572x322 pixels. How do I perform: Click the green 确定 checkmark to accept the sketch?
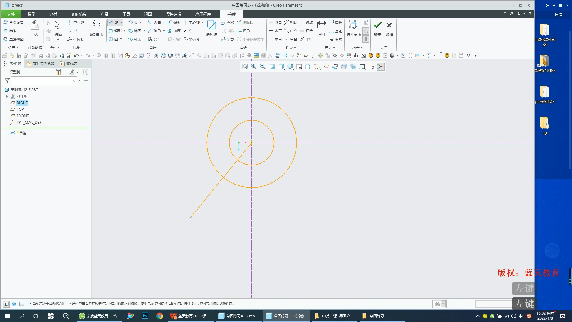(x=377, y=25)
